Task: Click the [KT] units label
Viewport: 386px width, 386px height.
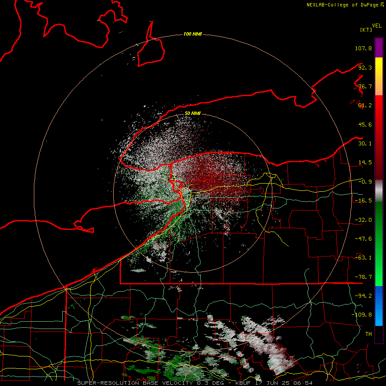Action: (366, 30)
